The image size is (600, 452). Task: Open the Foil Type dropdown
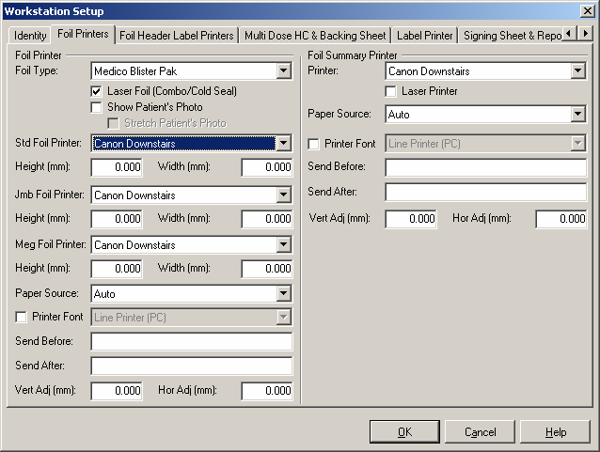click(x=283, y=70)
